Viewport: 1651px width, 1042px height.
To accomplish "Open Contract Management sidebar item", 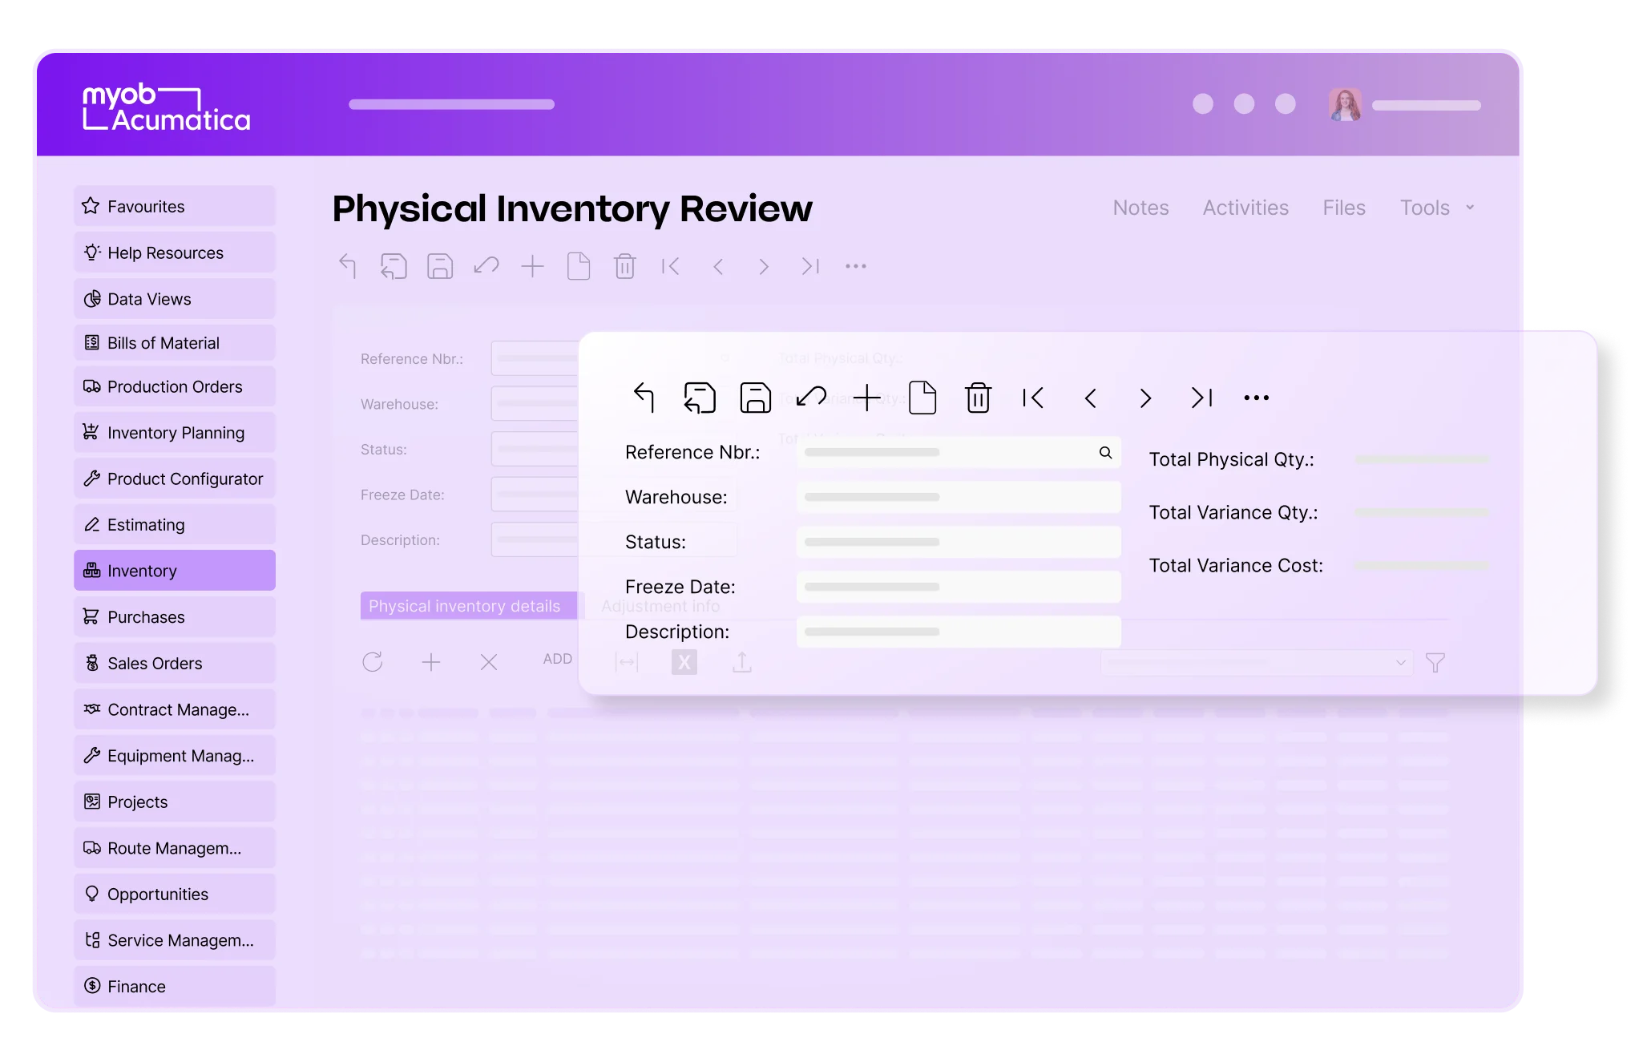I will click(175, 709).
